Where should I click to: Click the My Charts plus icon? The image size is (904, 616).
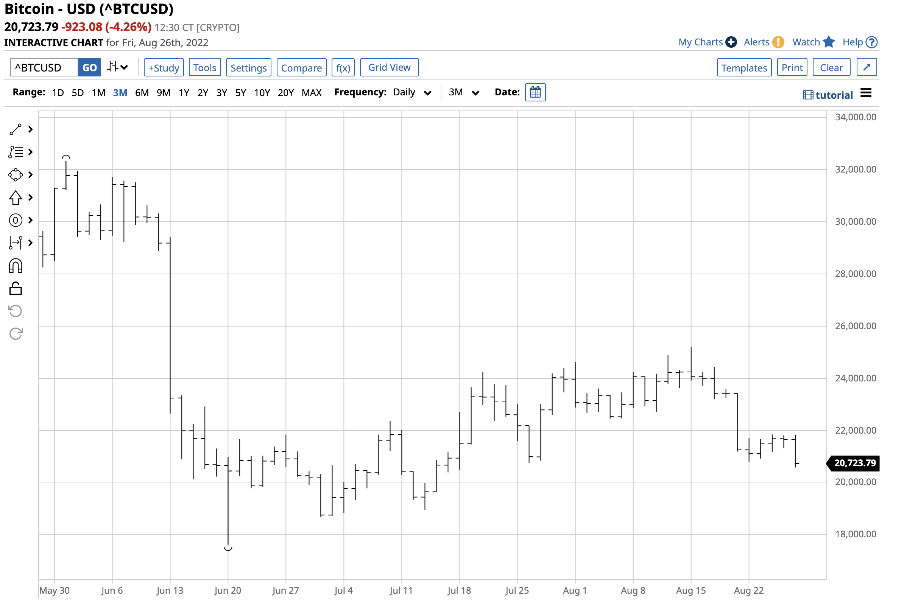(x=731, y=42)
